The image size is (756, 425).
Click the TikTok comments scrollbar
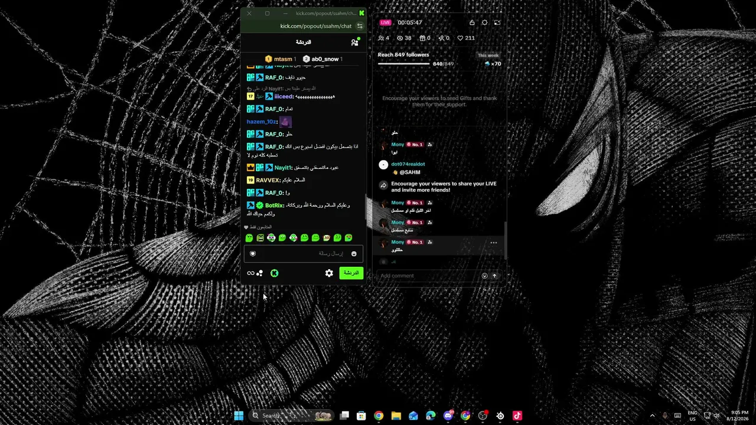pos(506,239)
